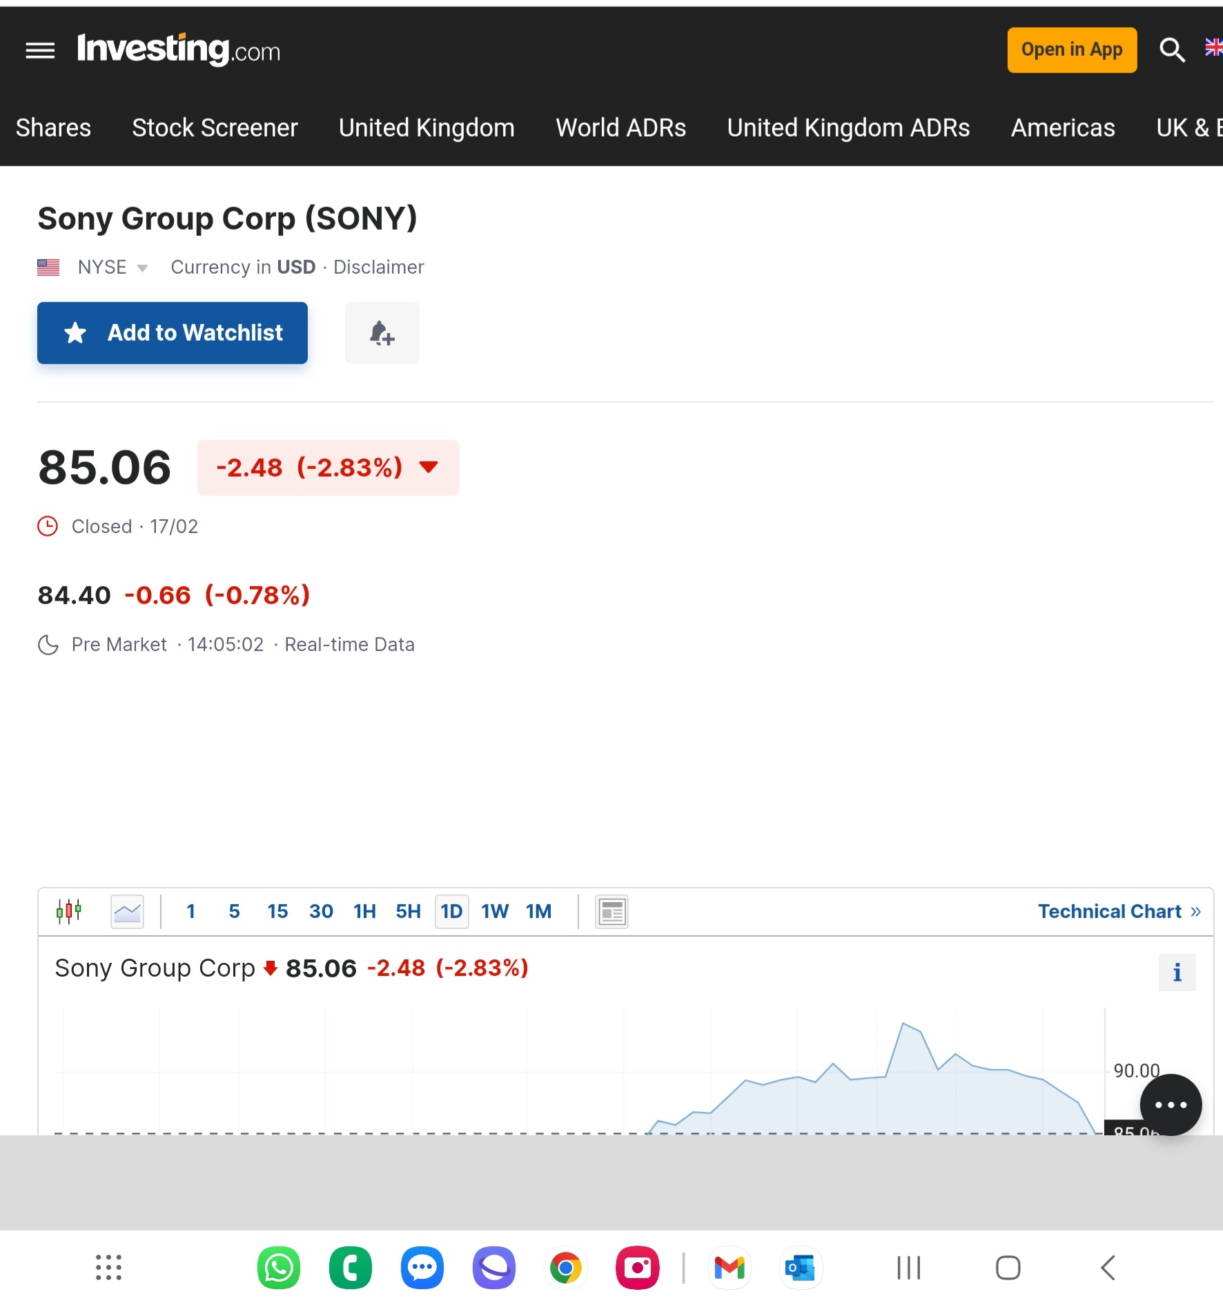
Task: Go to the home screen
Action: [x=1008, y=1268]
